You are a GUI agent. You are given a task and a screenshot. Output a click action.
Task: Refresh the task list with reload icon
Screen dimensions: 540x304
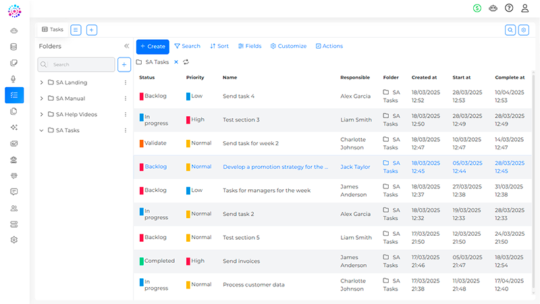click(186, 62)
